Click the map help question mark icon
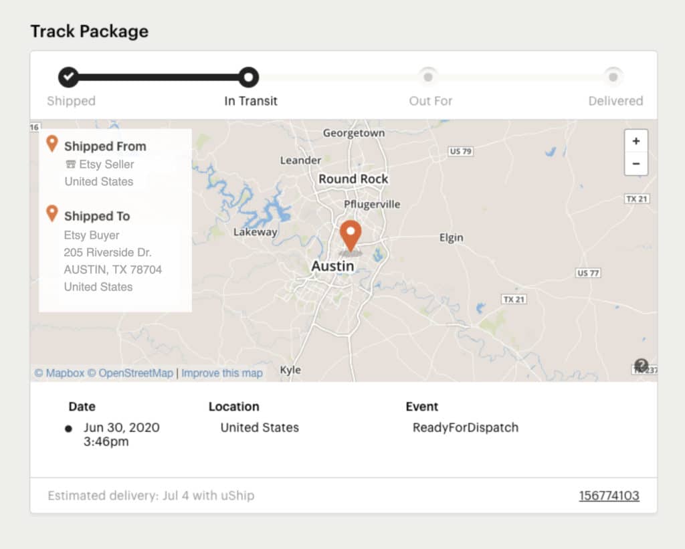Screen dimensions: 685x549 pos(641,366)
